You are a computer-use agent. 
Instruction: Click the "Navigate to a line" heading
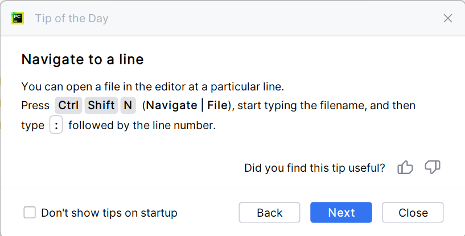82,59
